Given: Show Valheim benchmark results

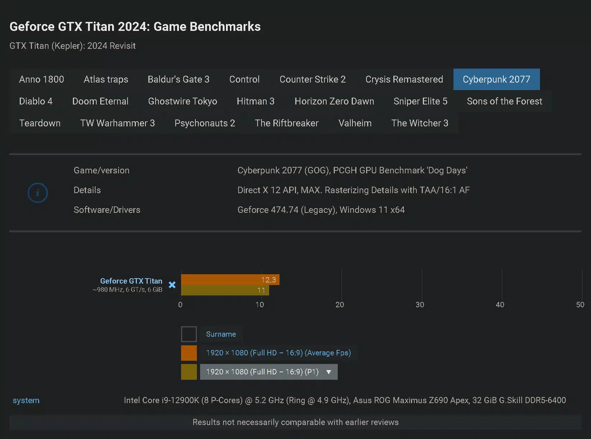Looking at the screenshot, I should [x=355, y=123].
